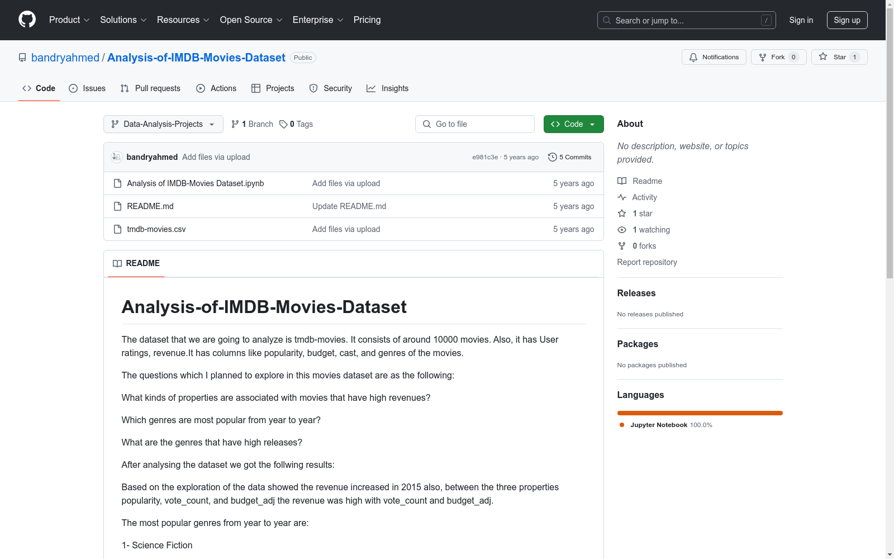Switch to the Projects tab

pyautogui.click(x=273, y=88)
